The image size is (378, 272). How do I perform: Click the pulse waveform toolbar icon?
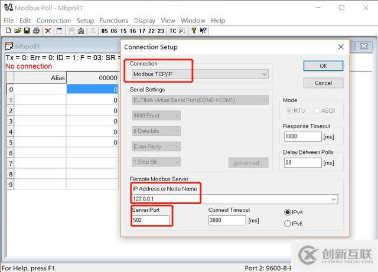click(x=93, y=31)
